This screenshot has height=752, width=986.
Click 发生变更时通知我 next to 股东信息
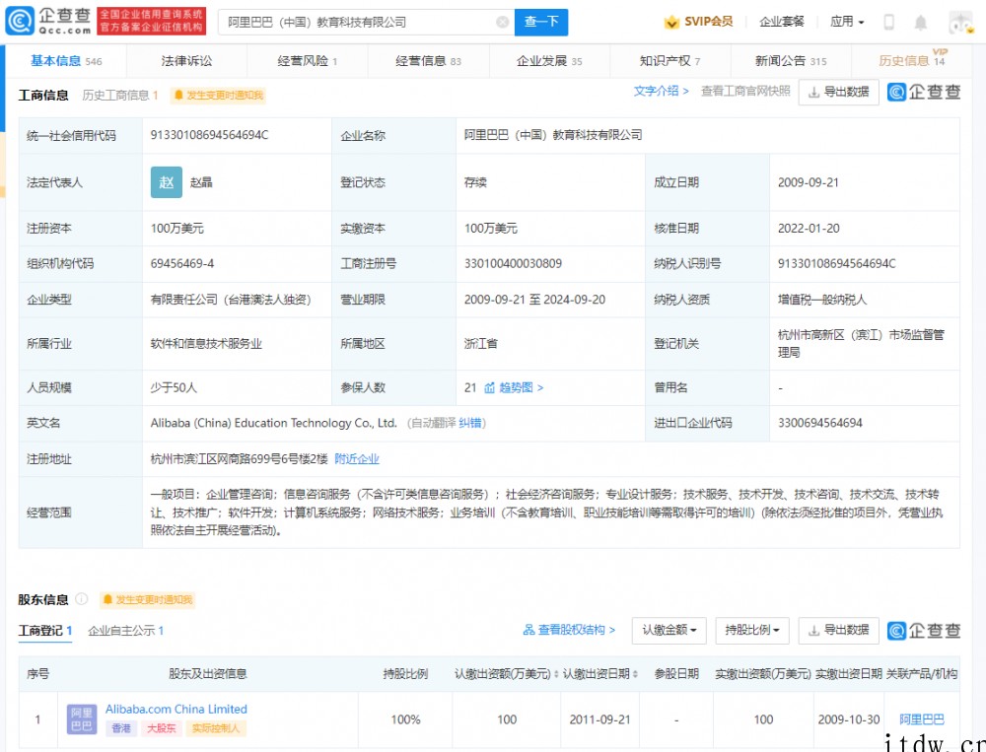(147, 599)
